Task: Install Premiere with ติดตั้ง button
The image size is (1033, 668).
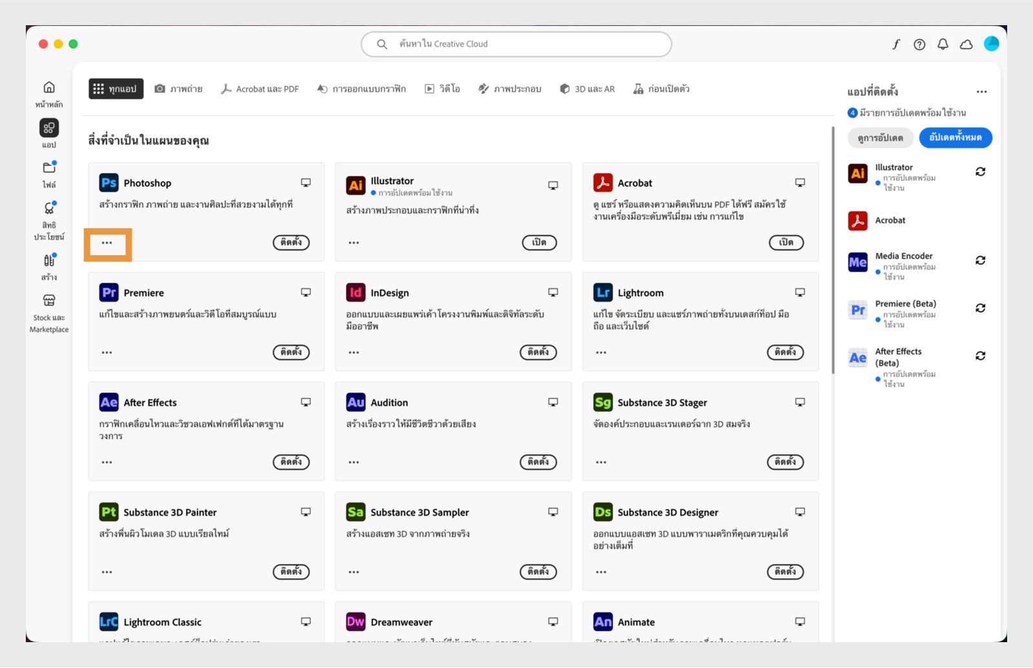Action: 291,352
